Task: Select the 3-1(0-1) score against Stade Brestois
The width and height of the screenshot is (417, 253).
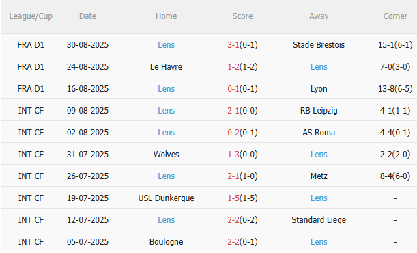Action: pyautogui.click(x=242, y=44)
